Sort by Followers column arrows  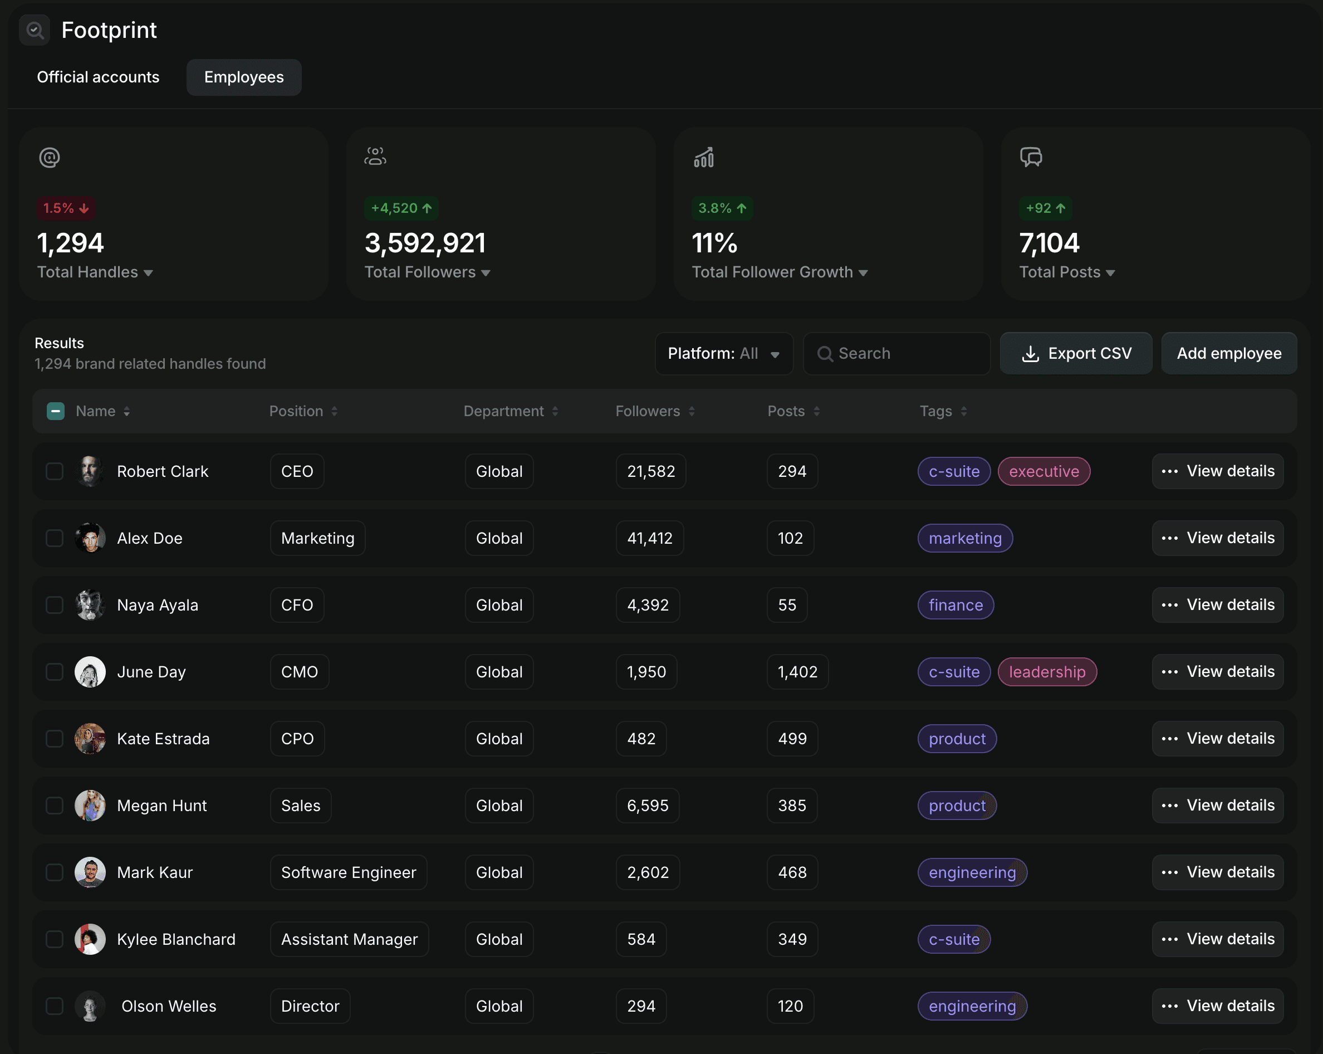point(692,412)
